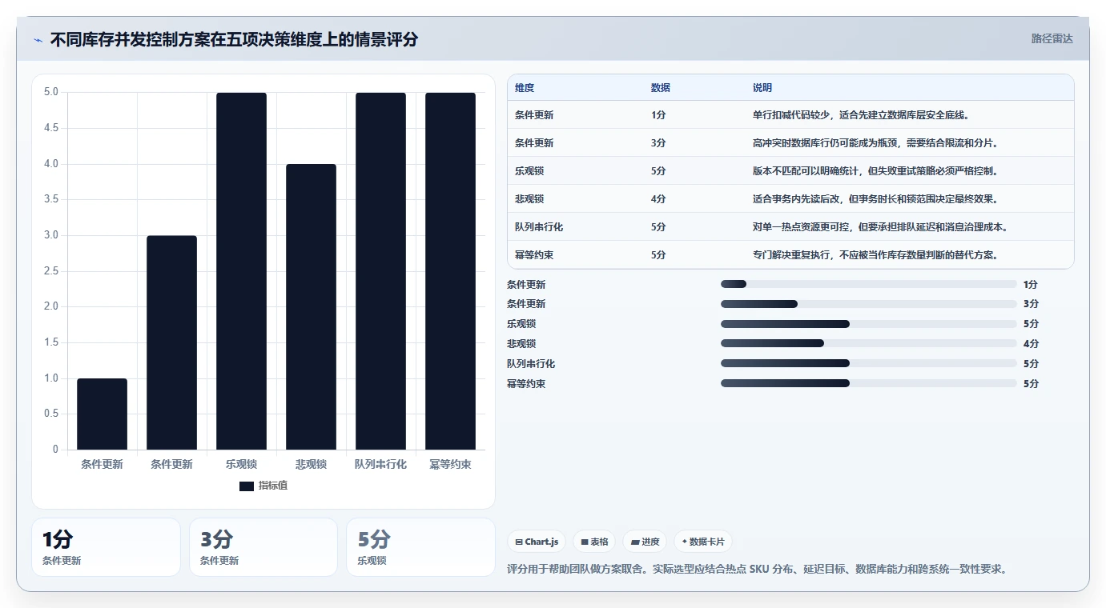Click the description starting 版本不匹配可以明确统计
The width and height of the screenshot is (1106, 608).
875,171
